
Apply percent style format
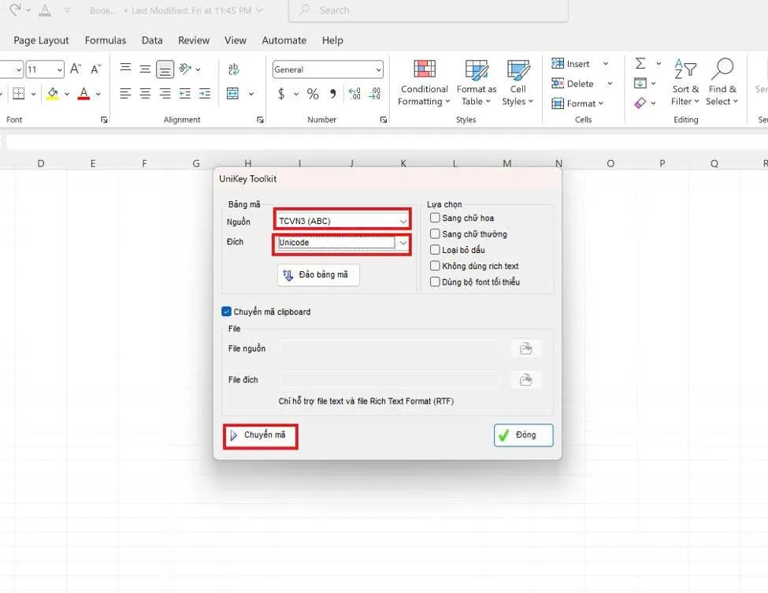[313, 93]
